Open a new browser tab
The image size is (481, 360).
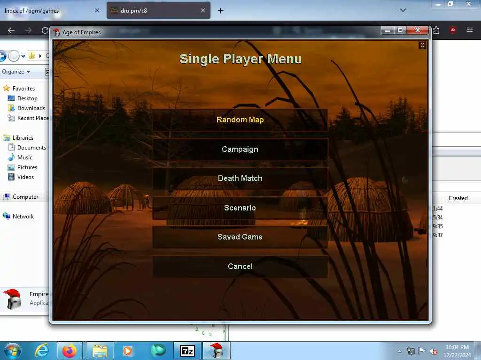221,11
